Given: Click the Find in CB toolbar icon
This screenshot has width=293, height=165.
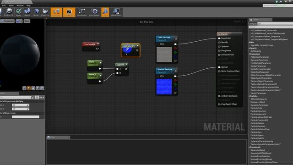Looking at the screenshot, I should 9,12.
